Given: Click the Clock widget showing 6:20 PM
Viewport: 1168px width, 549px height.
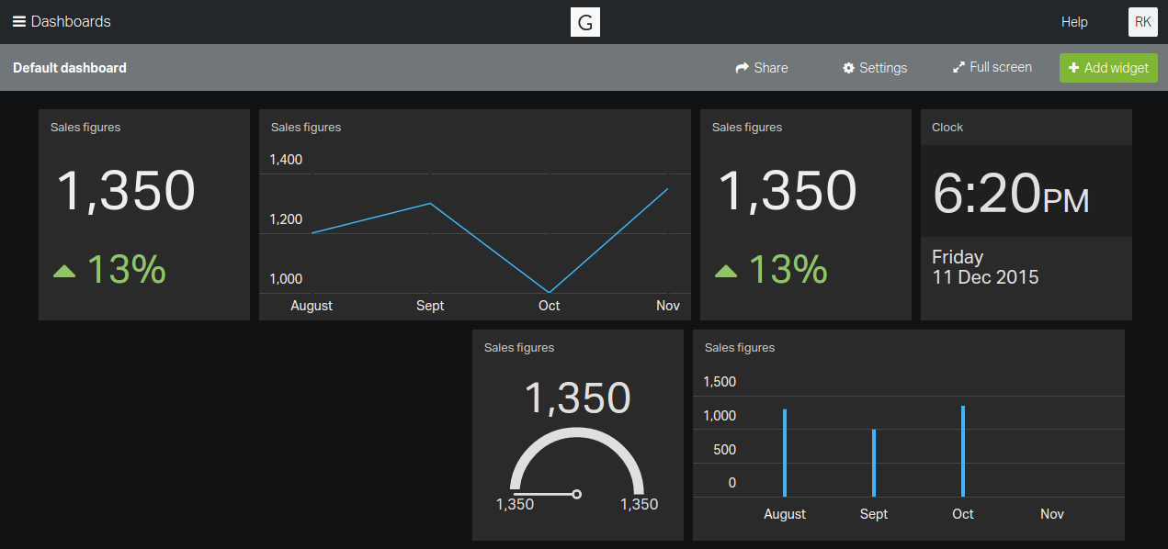Looking at the screenshot, I should (1009, 192).
